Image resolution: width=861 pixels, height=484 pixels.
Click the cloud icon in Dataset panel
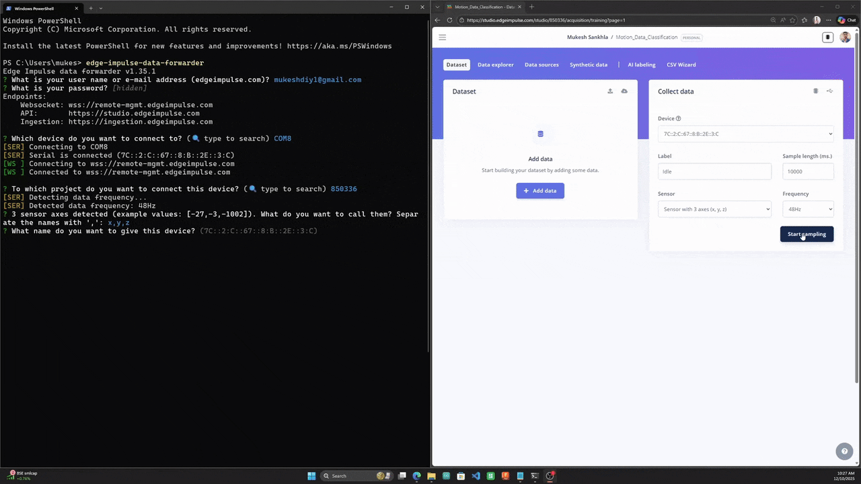[624, 91]
